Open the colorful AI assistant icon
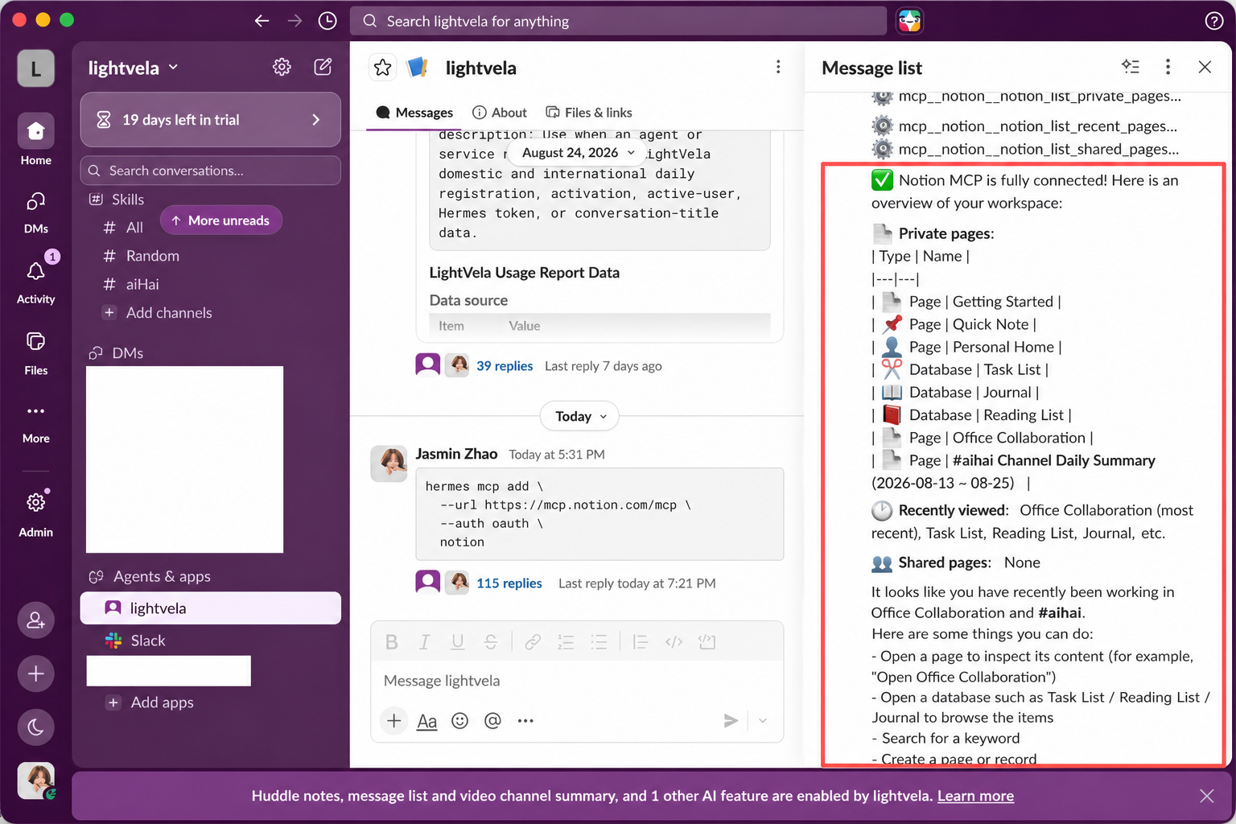Viewport: 1236px width, 824px height. (909, 21)
